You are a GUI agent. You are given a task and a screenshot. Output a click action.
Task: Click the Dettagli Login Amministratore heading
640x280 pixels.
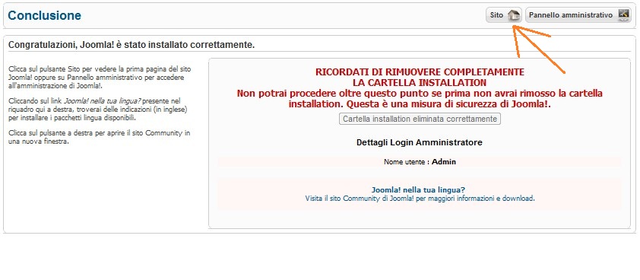[x=419, y=142]
